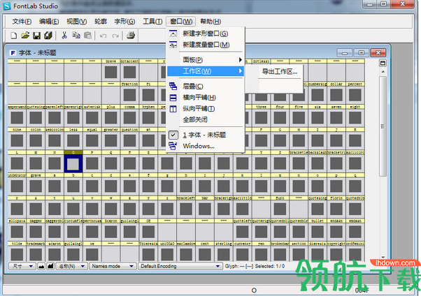This screenshot has height=296, width=421.
Task: Close the open 窗口(W) menu
Action: pos(181,22)
